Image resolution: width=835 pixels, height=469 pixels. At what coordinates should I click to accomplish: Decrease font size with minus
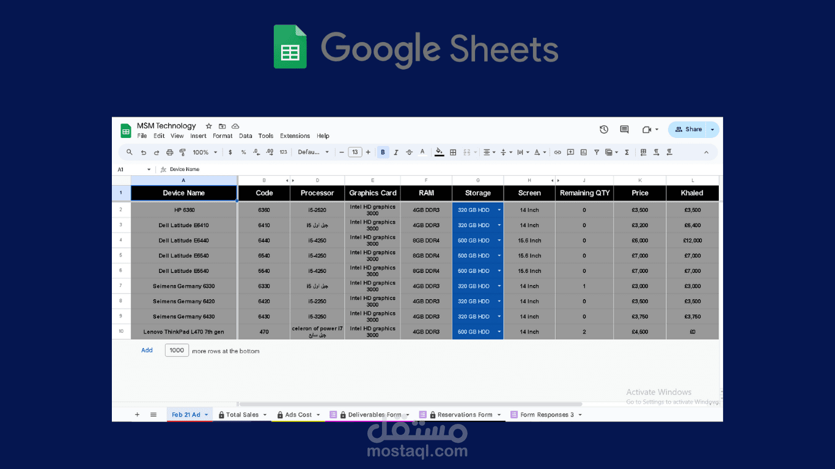[342, 153]
